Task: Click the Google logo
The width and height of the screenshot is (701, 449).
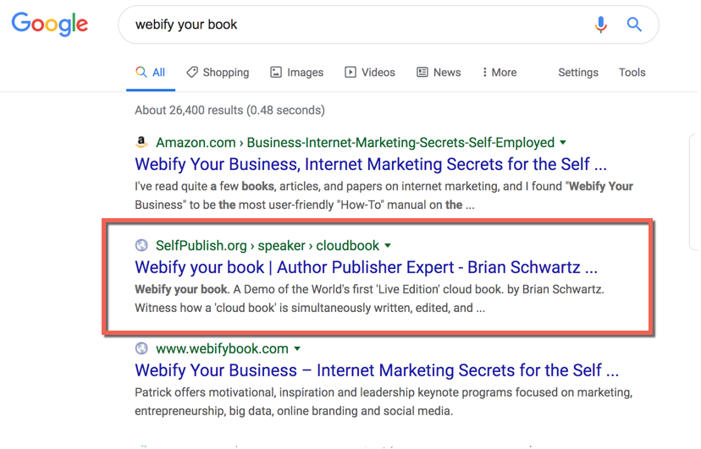Action: point(50,25)
